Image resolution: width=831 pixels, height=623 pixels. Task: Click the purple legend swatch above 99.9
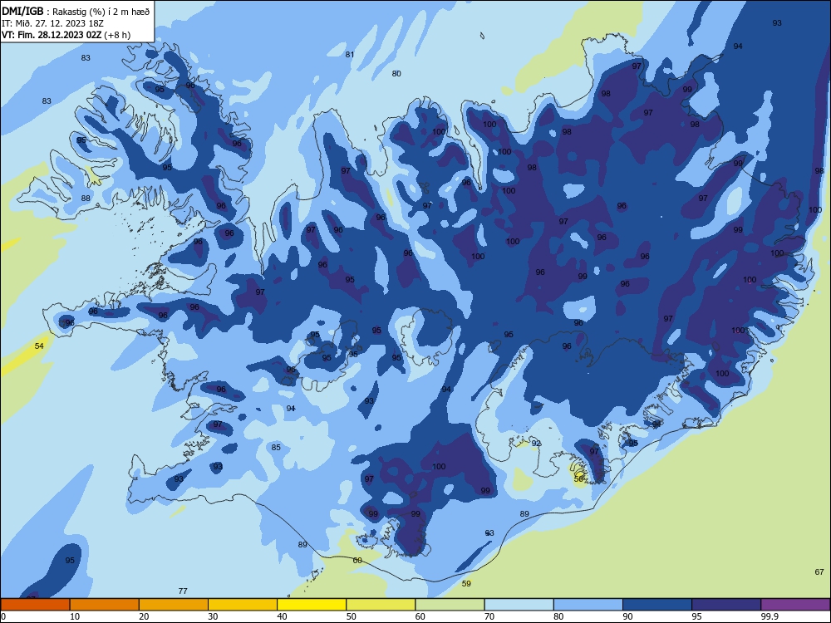795,605
